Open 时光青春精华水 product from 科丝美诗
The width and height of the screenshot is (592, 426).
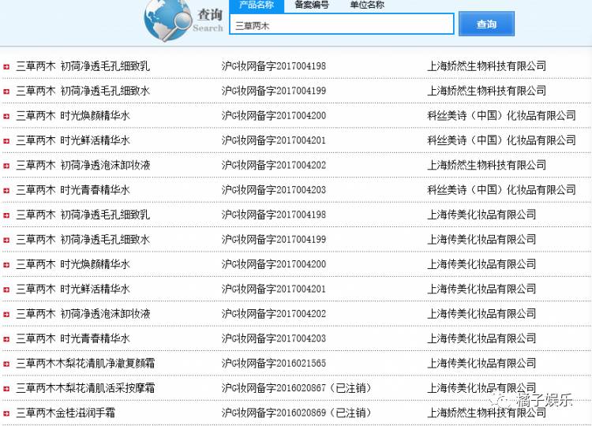(73, 190)
